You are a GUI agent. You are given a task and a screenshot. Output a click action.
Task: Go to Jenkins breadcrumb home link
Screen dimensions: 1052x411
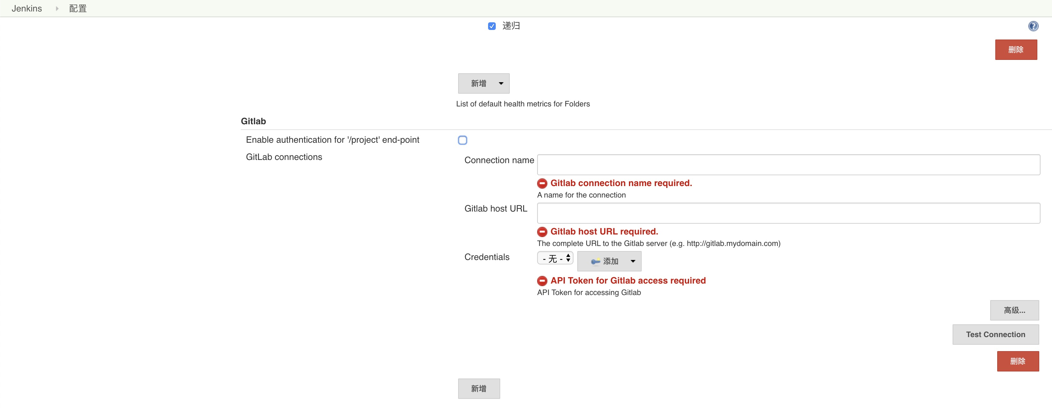coord(27,9)
